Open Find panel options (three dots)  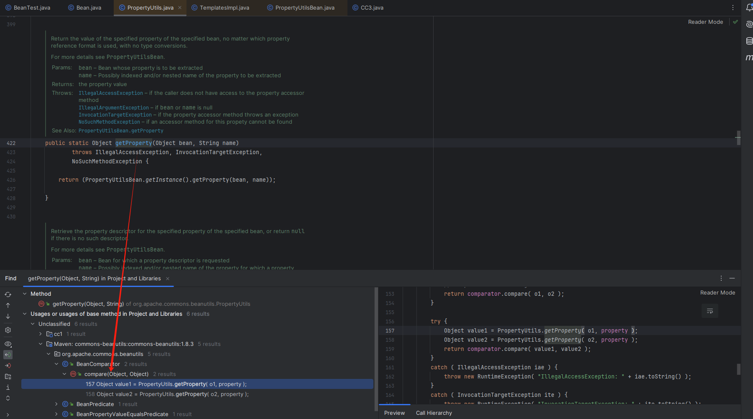pos(721,278)
